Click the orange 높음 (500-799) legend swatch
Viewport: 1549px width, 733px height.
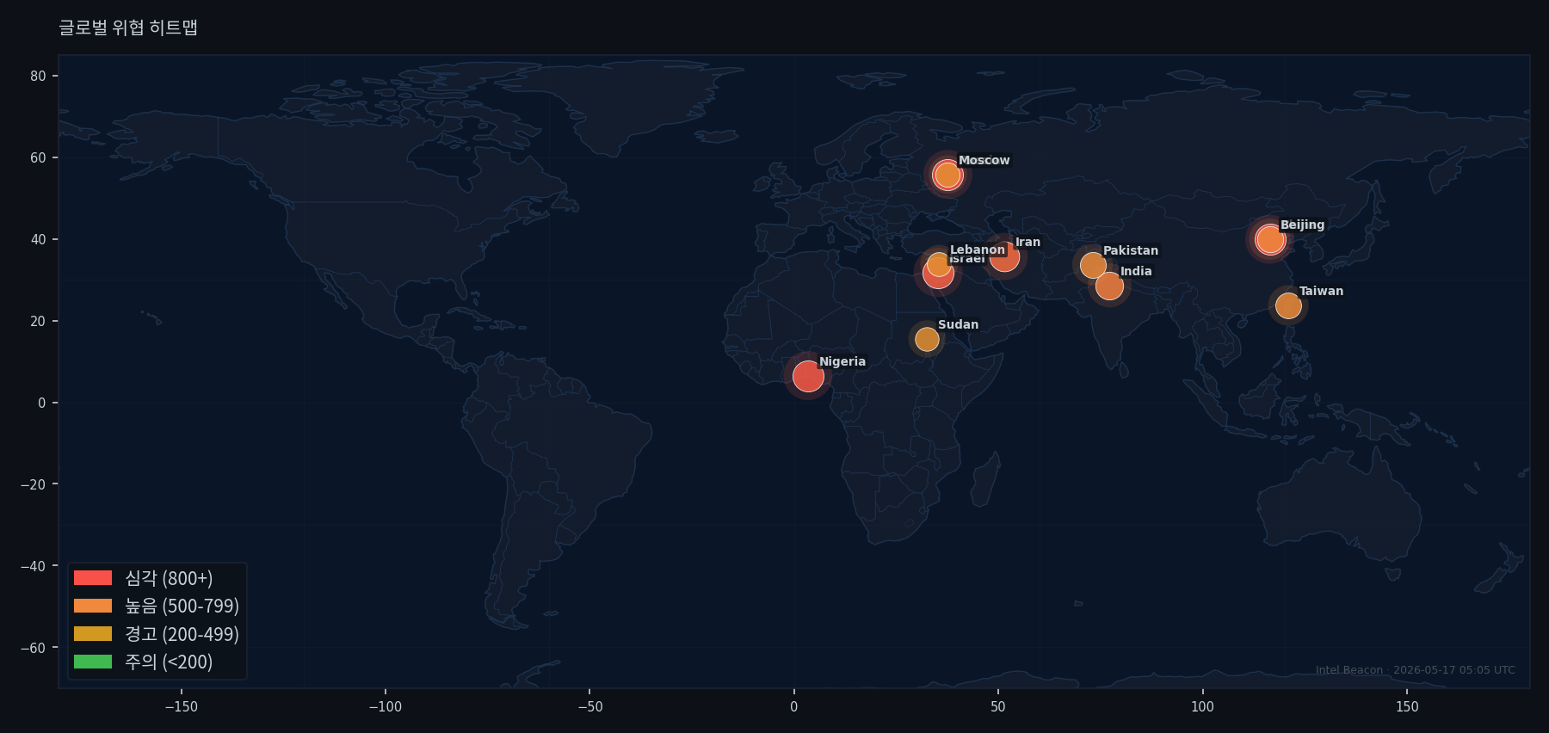tap(93, 606)
